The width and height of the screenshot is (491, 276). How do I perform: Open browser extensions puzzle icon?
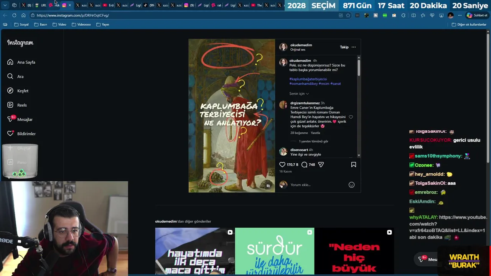tap(403, 15)
